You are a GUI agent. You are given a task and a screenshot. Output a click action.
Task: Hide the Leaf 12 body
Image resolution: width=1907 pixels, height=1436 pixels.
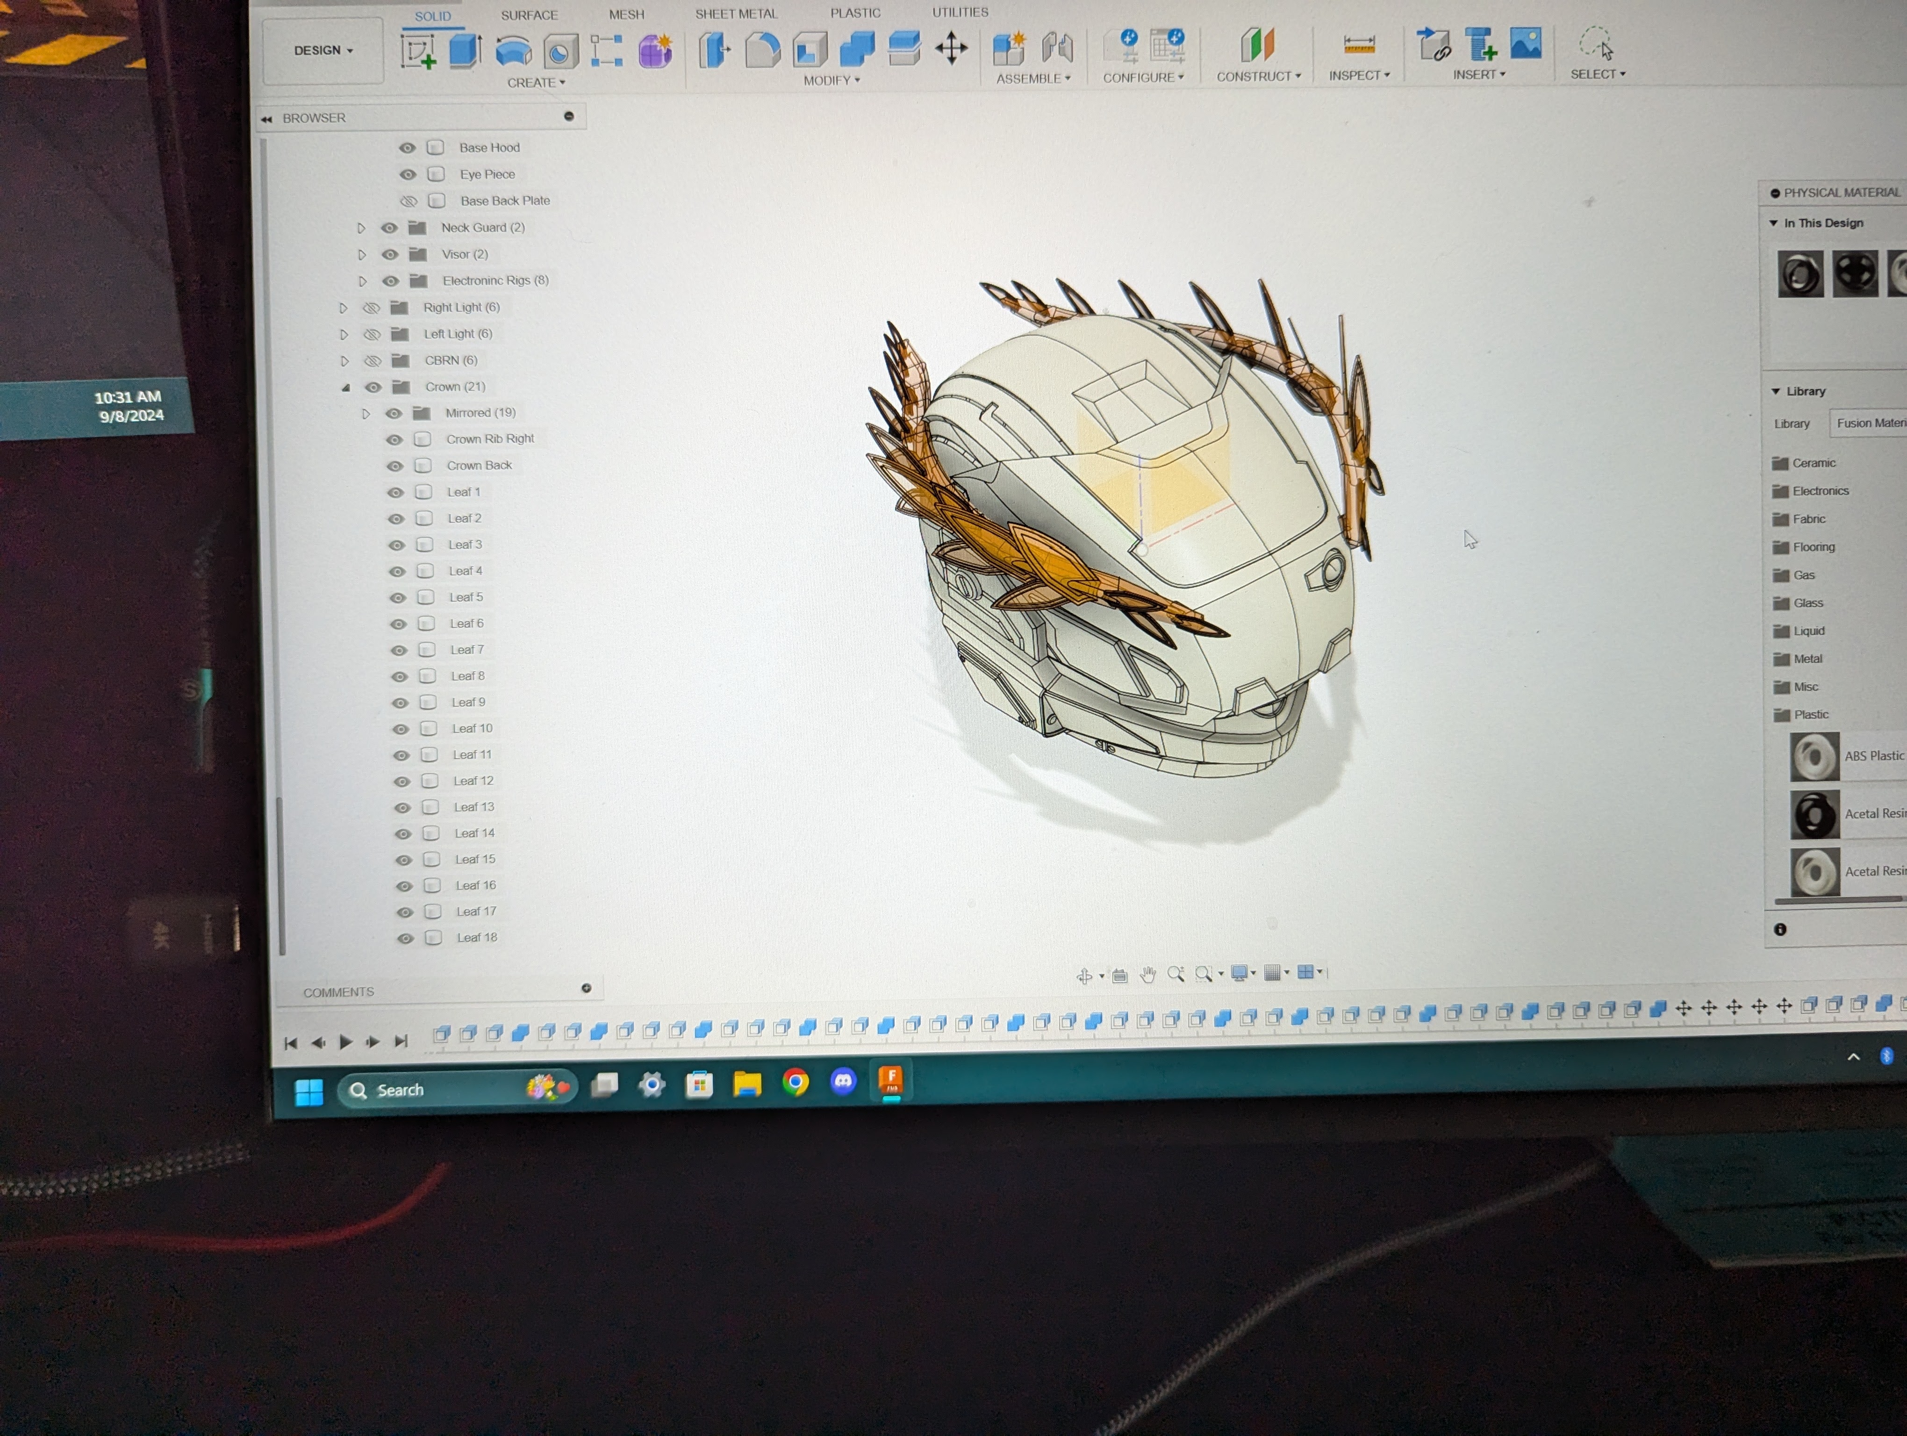[x=402, y=782]
